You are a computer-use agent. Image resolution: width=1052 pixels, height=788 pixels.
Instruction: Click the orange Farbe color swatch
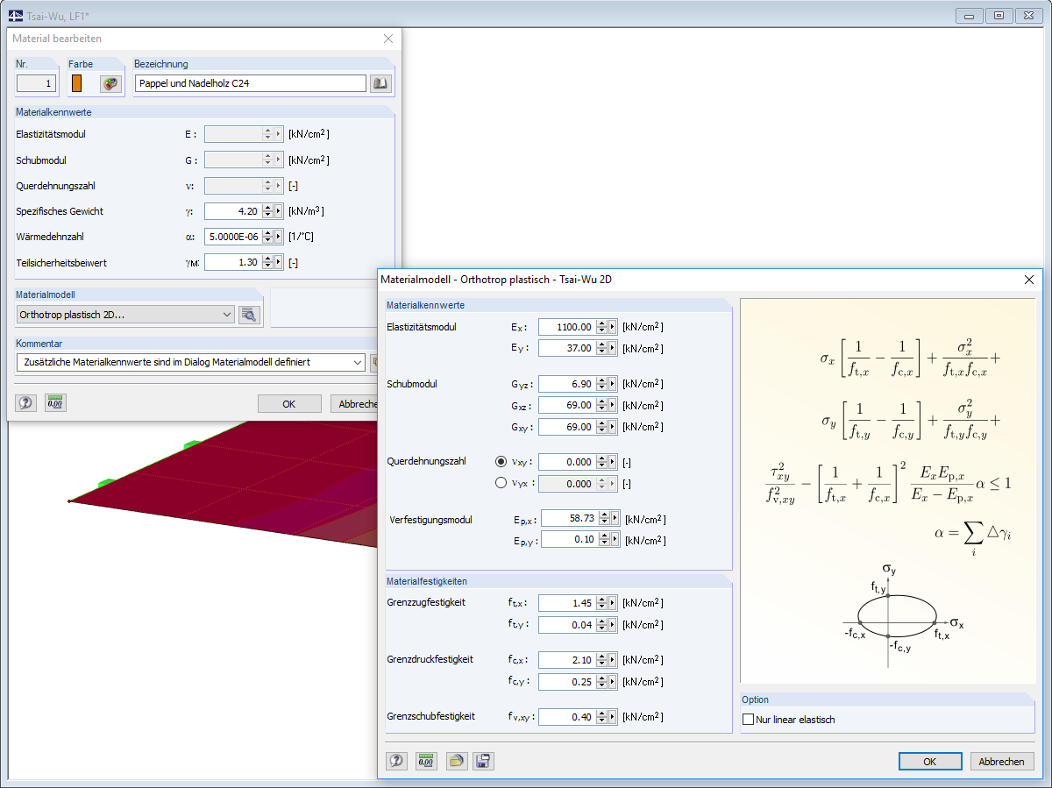click(77, 84)
